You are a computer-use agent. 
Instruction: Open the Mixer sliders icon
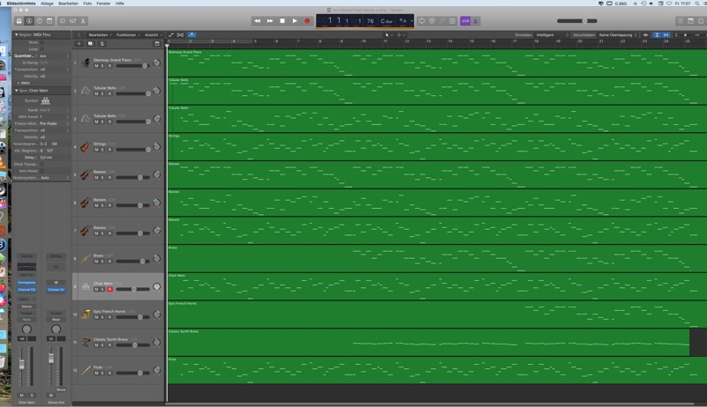(72, 21)
